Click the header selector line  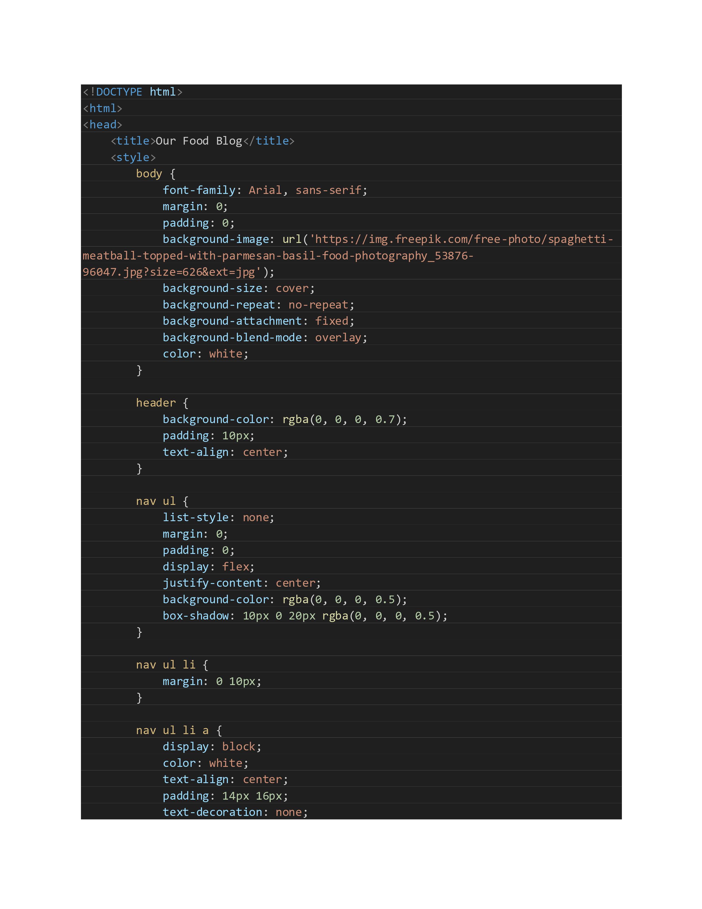click(x=162, y=403)
